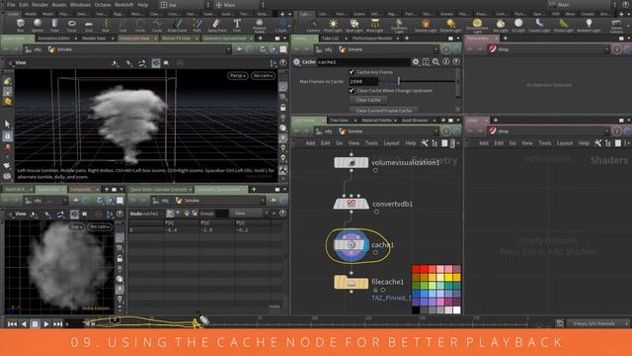Open the Render menu
The width and height of the screenshot is (632, 356).
click(x=39, y=5)
